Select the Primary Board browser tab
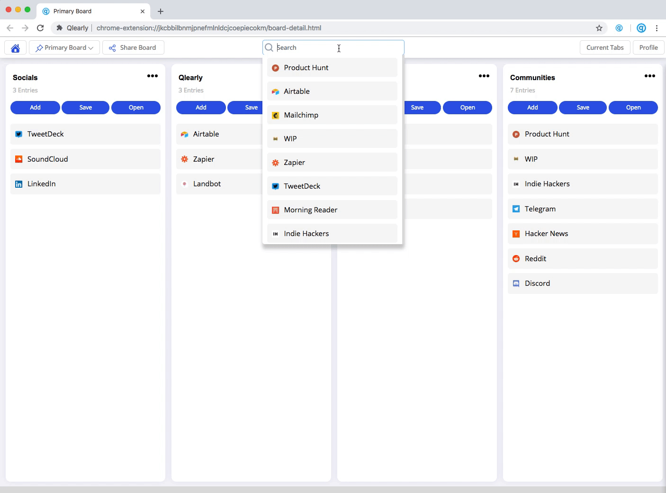 point(93,11)
